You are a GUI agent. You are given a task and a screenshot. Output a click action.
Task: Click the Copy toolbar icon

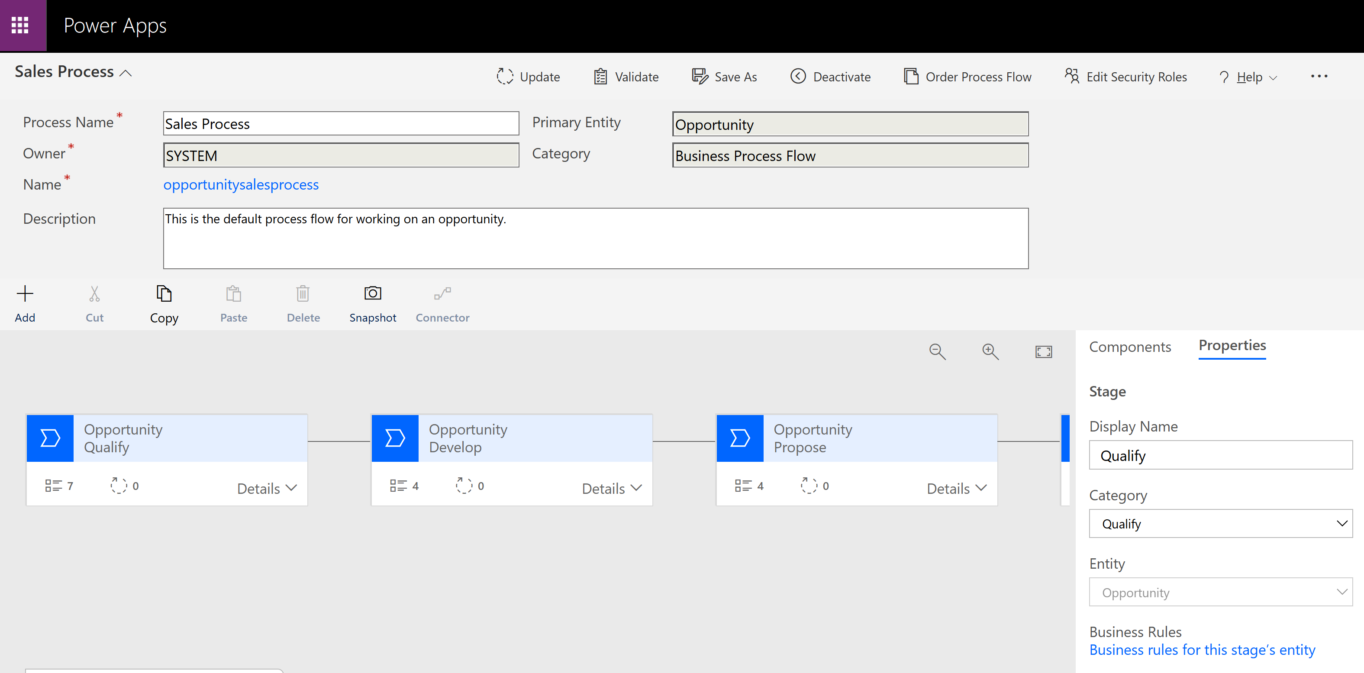(x=164, y=293)
